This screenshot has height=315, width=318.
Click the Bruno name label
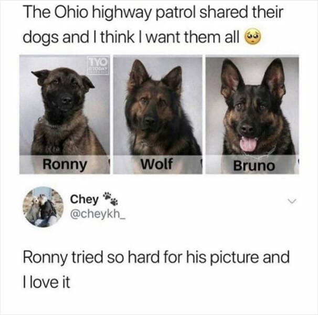click(254, 165)
